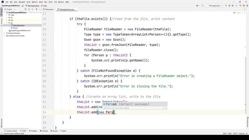Open the Window menu

61,2
